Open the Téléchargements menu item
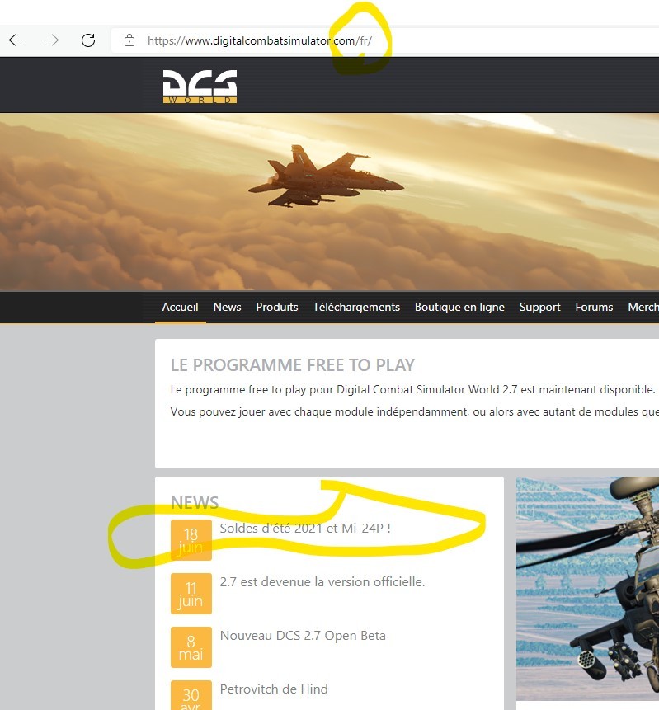659x710 pixels. 356,307
